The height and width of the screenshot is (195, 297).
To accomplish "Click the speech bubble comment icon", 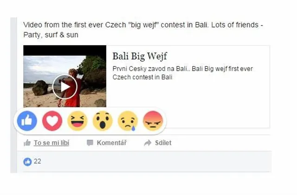I will pos(90,143).
